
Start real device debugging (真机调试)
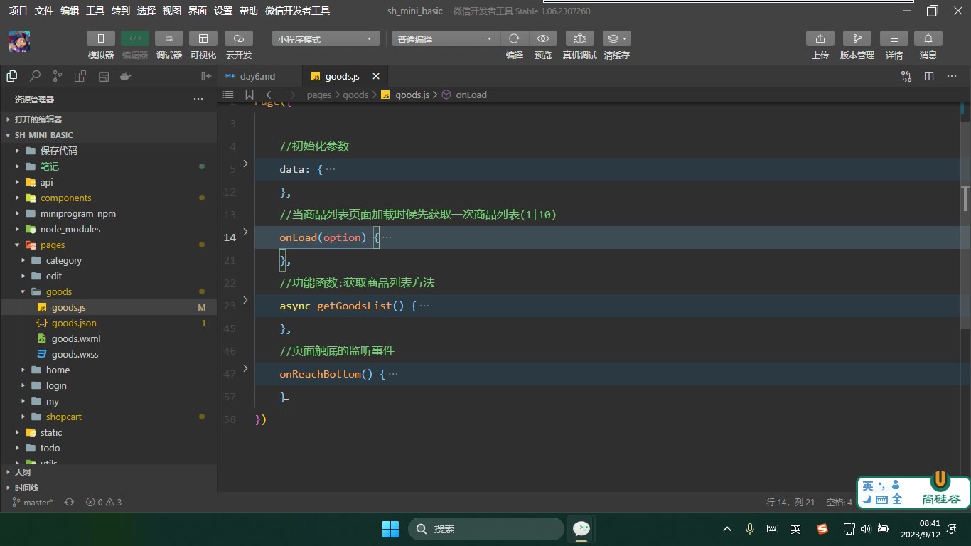click(580, 38)
